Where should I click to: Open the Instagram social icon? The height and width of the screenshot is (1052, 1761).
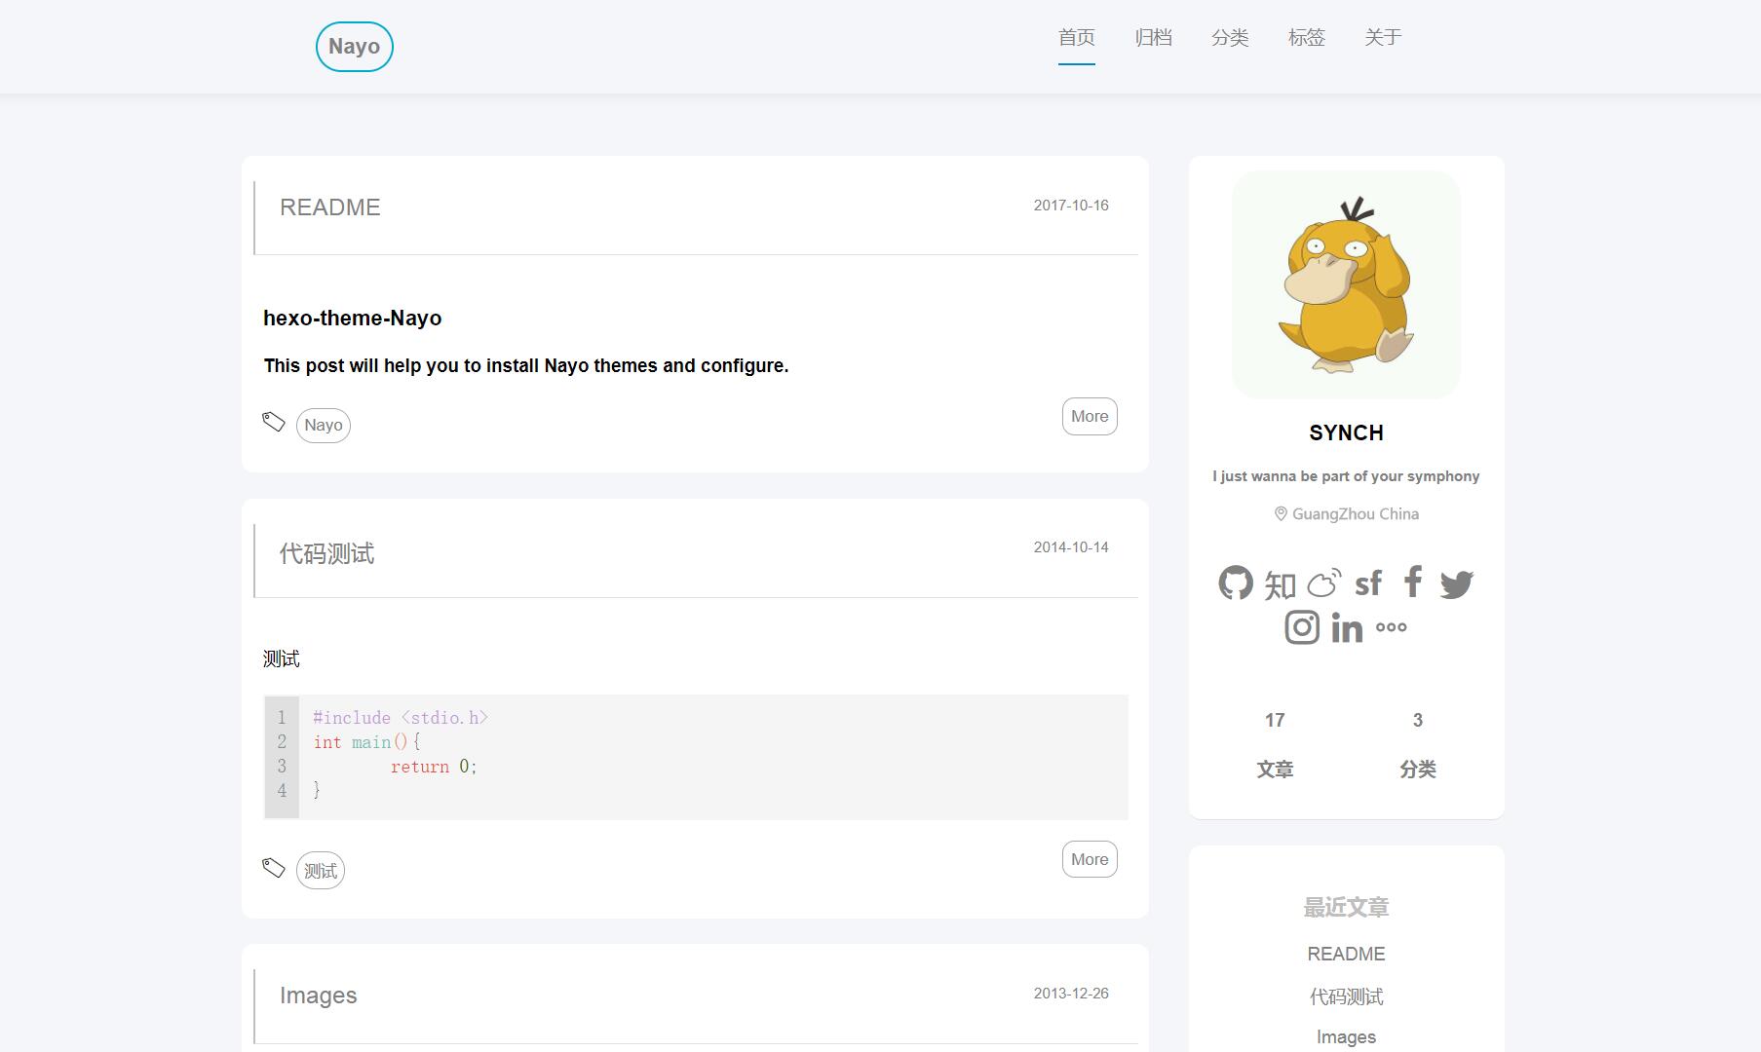coord(1302,627)
